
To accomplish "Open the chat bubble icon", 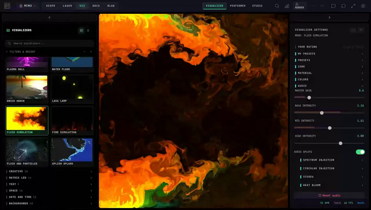I will click(333, 6).
